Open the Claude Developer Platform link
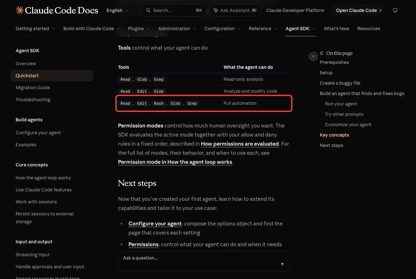Viewport: 416px width, 279px height. click(295, 10)
